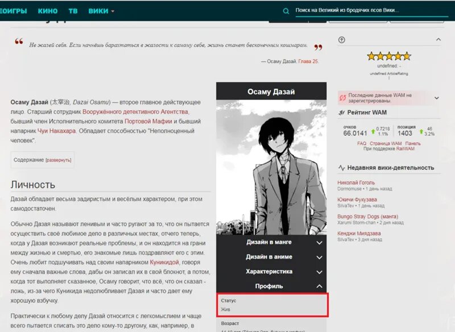Open the ИГРЫ navigation item
The width and height of the screenshot is (455, 332).
tap(13, 11)
